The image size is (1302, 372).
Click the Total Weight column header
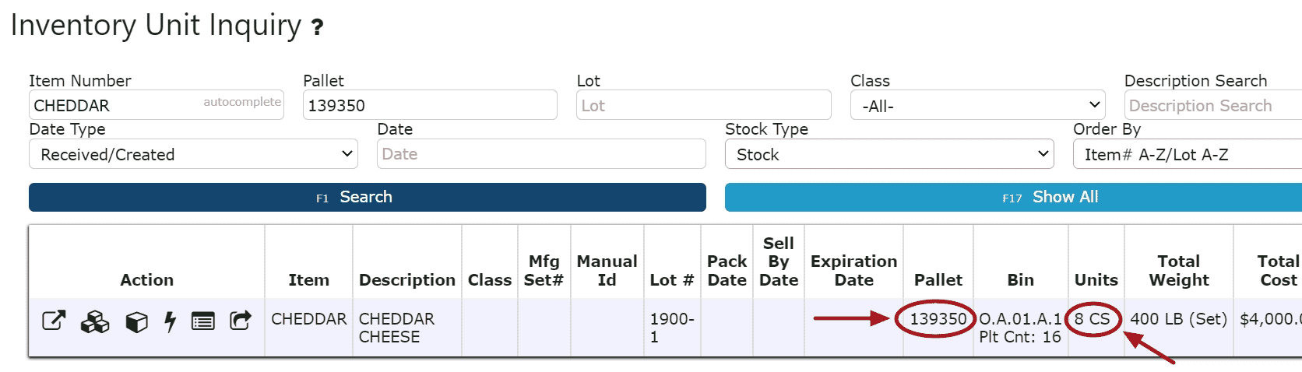coord(1178,270)
